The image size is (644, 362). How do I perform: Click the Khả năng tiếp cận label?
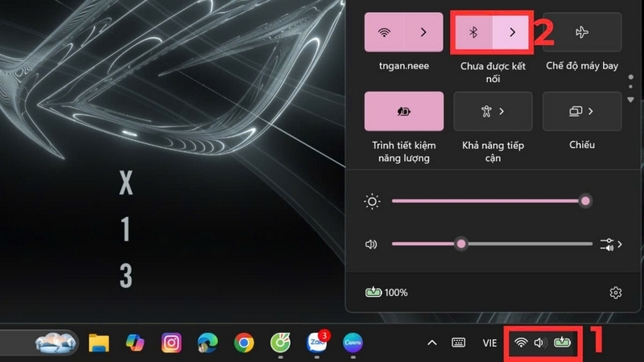tap(493, 151)
